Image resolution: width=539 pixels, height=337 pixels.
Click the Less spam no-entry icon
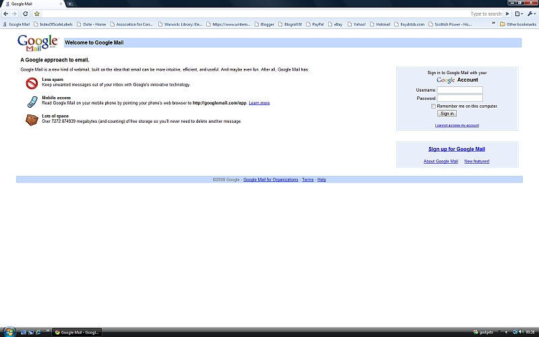tap(32, 83)
